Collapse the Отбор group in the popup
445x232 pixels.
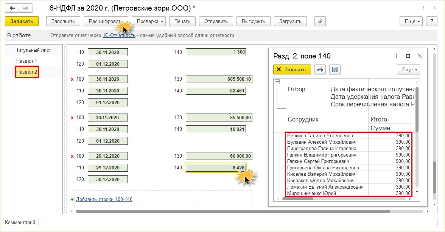(277, 82)
